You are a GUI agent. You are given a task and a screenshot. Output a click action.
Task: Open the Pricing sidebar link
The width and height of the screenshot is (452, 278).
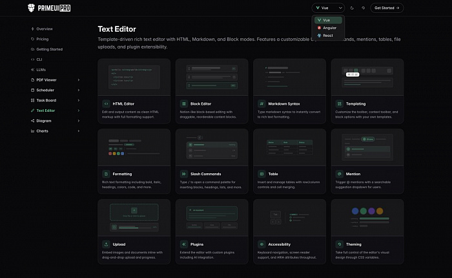click(x=42, y=39)
